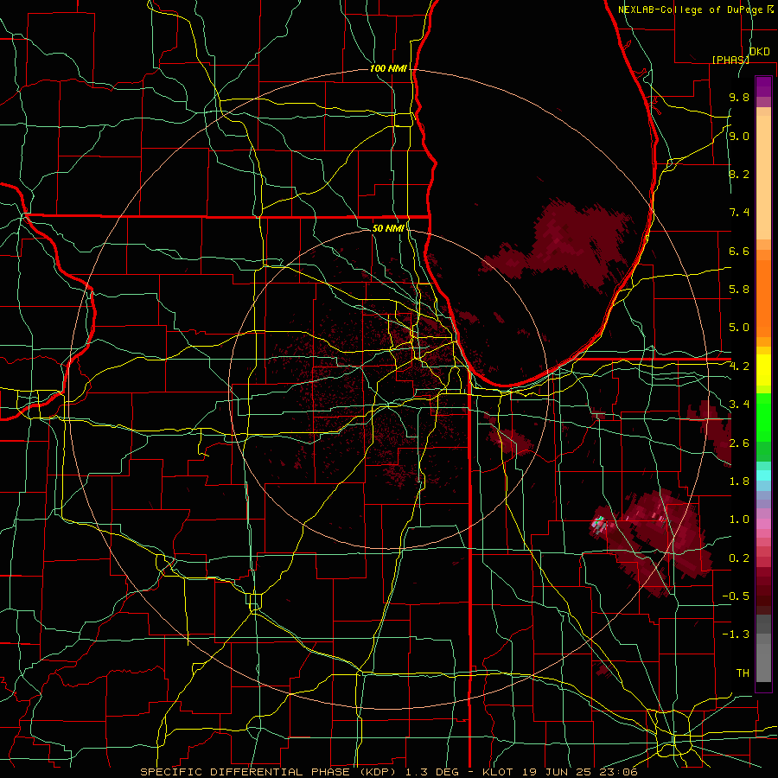Click the KLOT 19 JUN 25 23:06 timestamp
Screen dimensions: 778x778
pyautogui.click(x=559, y=772)
